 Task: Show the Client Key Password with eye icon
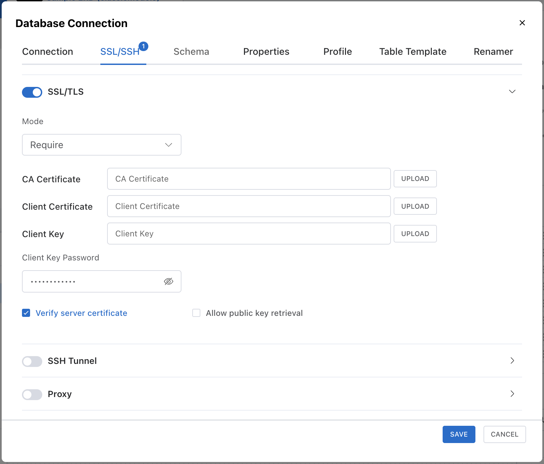(169, 281)
